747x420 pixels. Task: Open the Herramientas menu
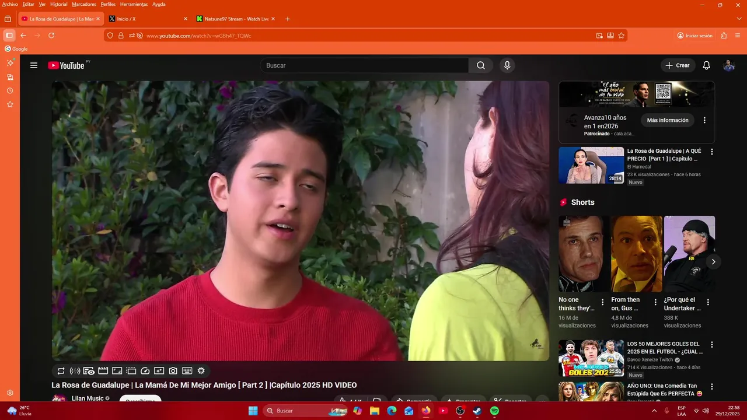[x=134, y=4]
